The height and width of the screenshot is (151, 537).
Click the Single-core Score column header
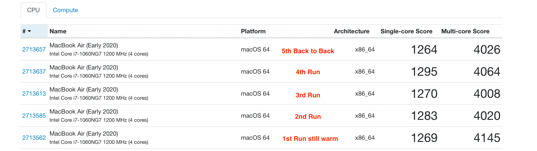pyautogui.click(x=406, y=31)
